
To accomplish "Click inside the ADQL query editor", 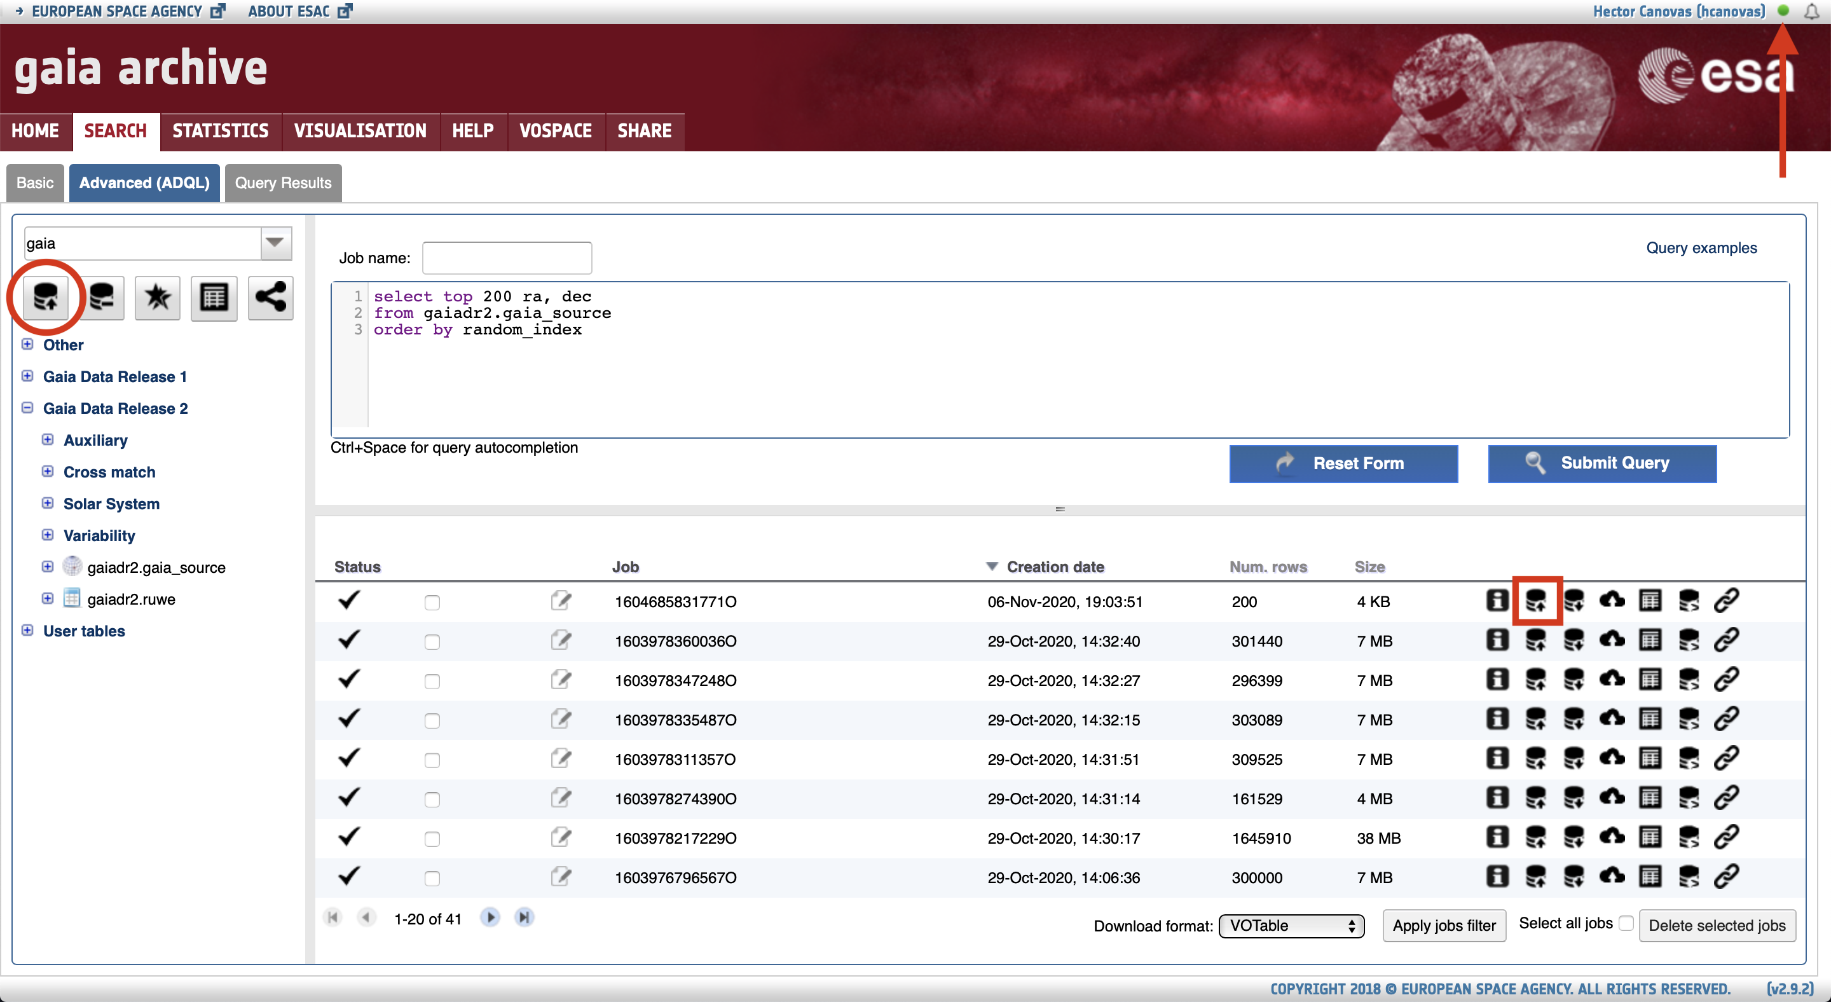I will click(x=1060, y=360).
